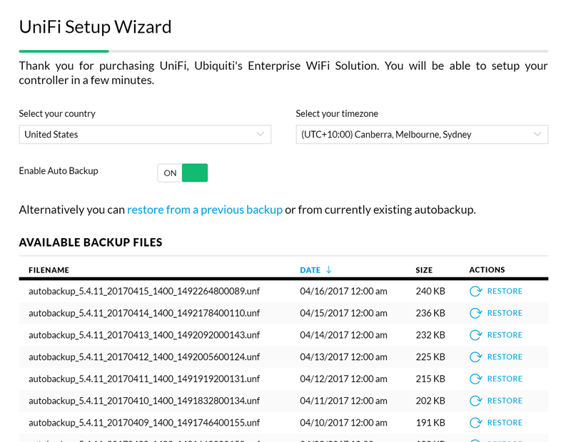Click RESTORE text for 04/14/2017 backup
Screen dimensions: 571x442
click(x=505, y=334)
